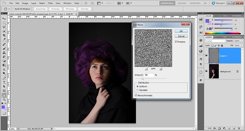Hide Layer 1 with eye icon
The width and height of the screenshot is (245, 131).
click(206, 56)
